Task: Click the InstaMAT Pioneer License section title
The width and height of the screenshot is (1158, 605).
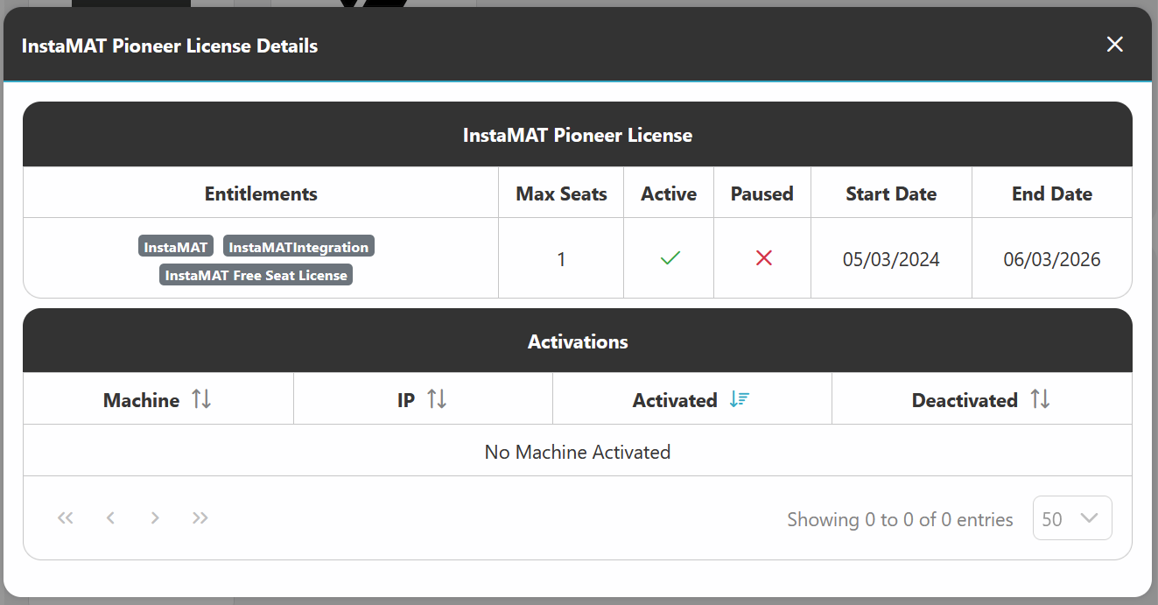Action: coord(578,135)
